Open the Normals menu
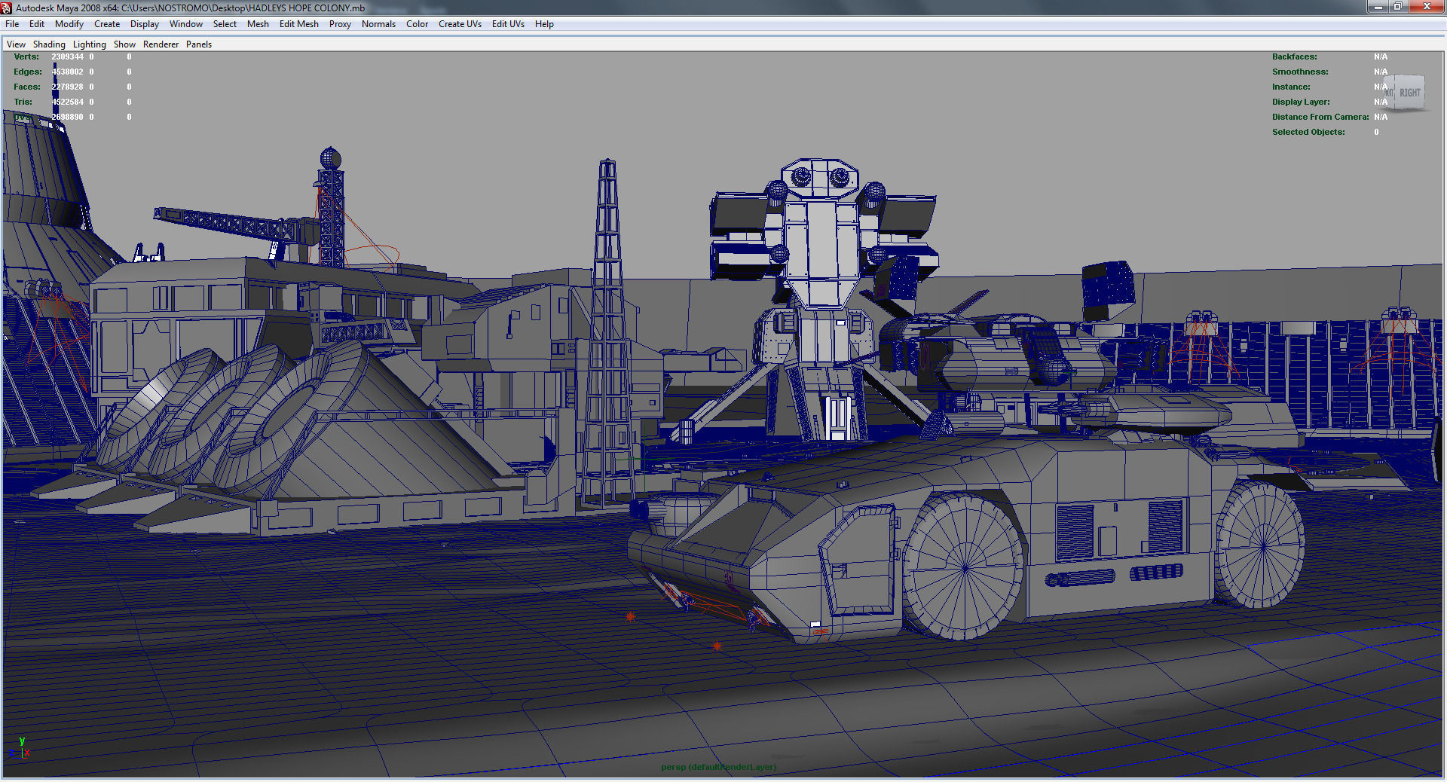The width and height of the screenshot is (1447, 782). [x=378, y=24]
